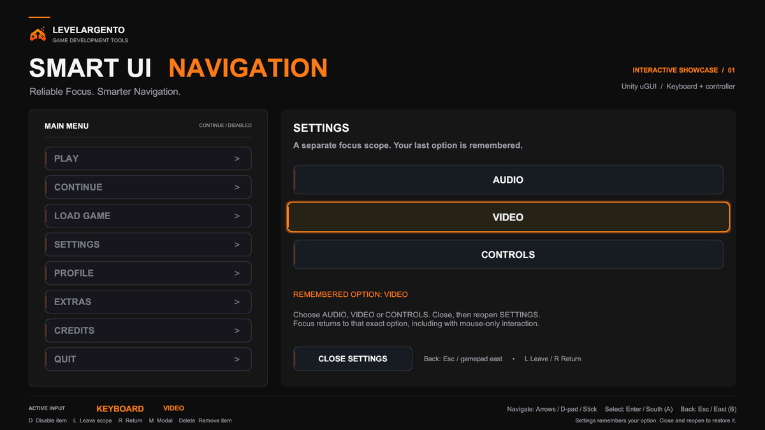Click the chevron on the CREDITS row

(x=237, y=331)
